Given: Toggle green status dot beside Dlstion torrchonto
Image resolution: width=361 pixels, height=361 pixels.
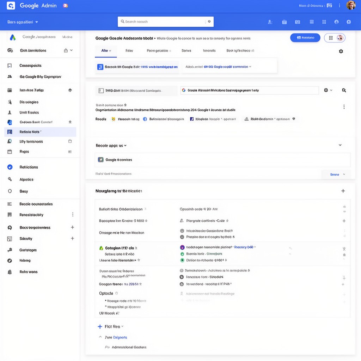Looking at the screenshot, I should (x=182, y=260).
